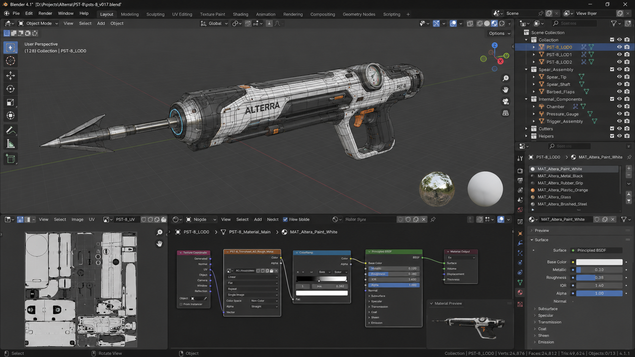Viewport: 635px width, 357px height.
Task: Open the Render menu
Action: click(x=45, y=13)
